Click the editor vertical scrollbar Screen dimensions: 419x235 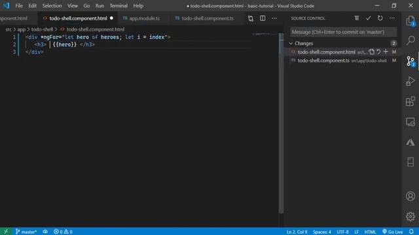point(281,123)
